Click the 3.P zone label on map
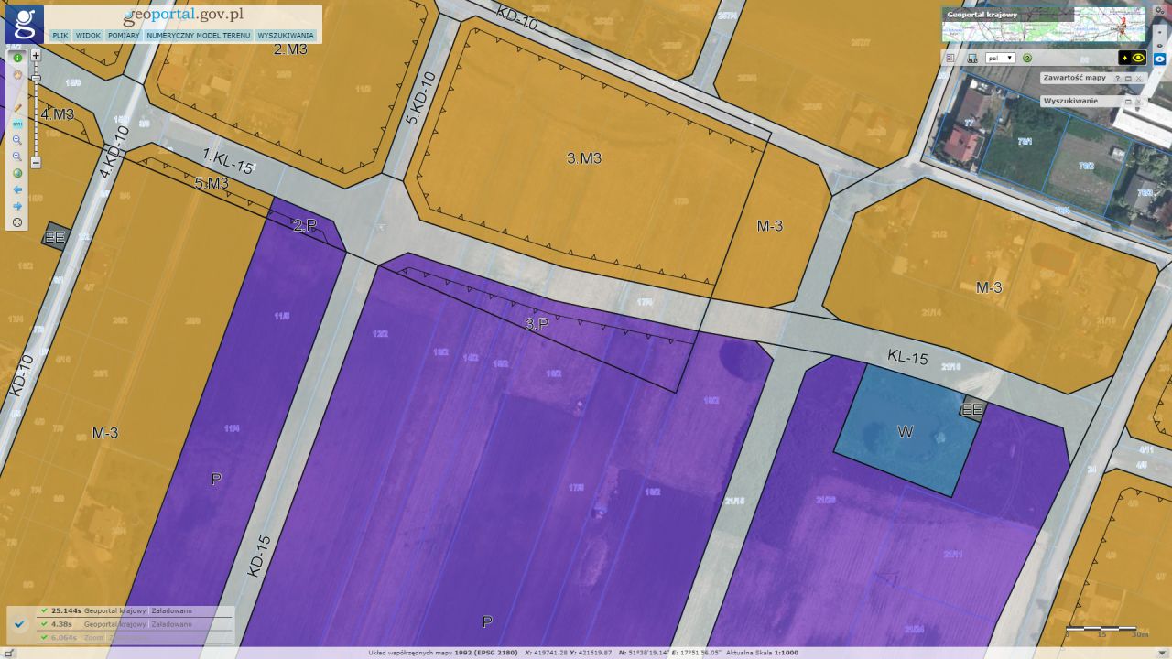 537,324
